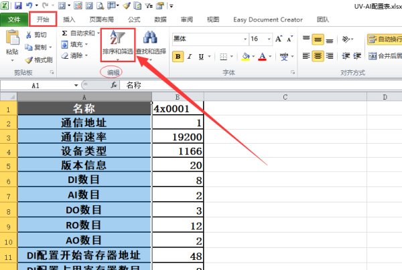Select row 5 header
Screen dimensions: 402x270
click(x=9, y=165)
